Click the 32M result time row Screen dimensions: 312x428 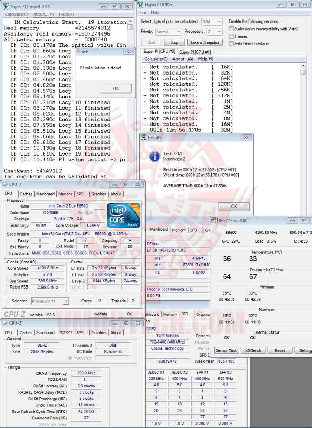click(x=188, y=130)
